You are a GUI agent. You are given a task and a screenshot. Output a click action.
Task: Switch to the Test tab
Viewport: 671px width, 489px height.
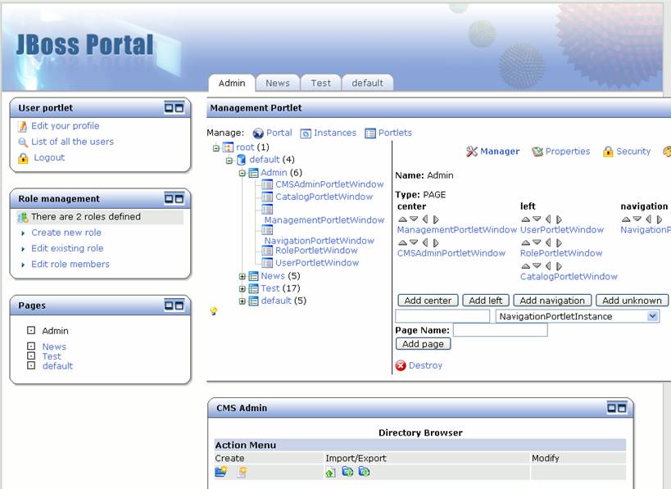pos(321,83)
